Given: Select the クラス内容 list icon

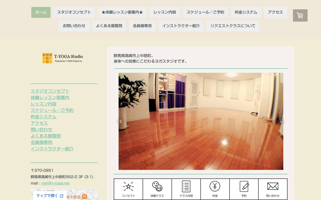Looking at the screenshot, I should coord(186,189).
